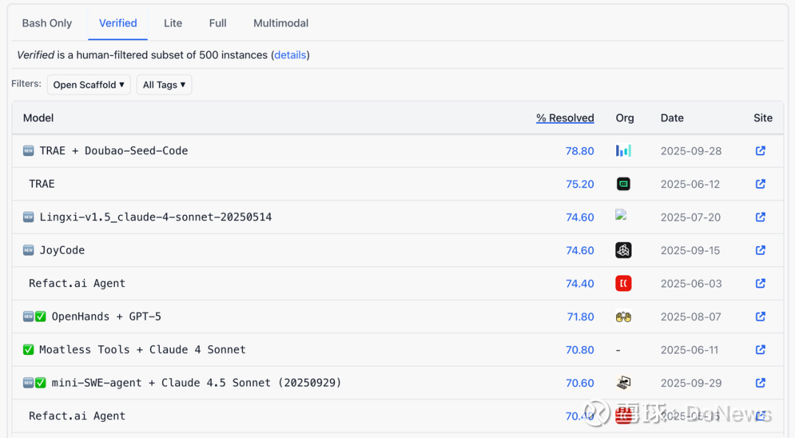Click the NEW badge beside OpenHands + GPT-5

point(29,317)
